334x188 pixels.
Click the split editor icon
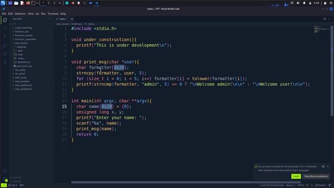pos(325,19)
